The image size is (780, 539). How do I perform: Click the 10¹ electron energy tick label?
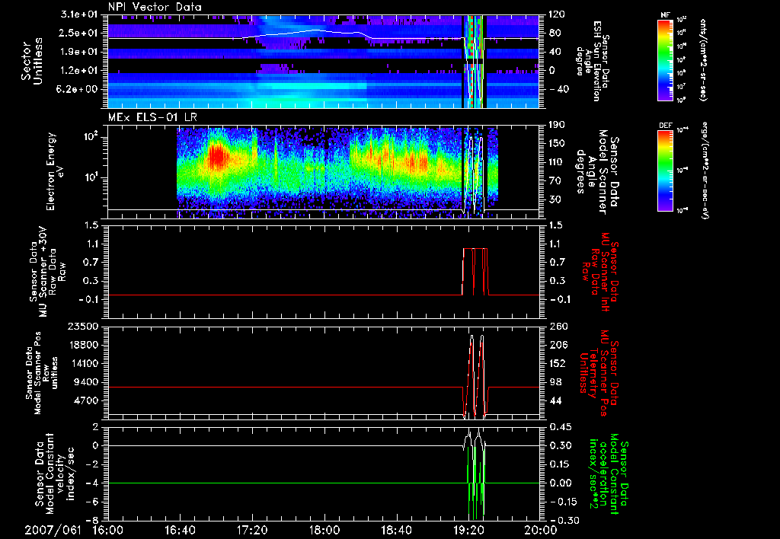click(91, 177)
